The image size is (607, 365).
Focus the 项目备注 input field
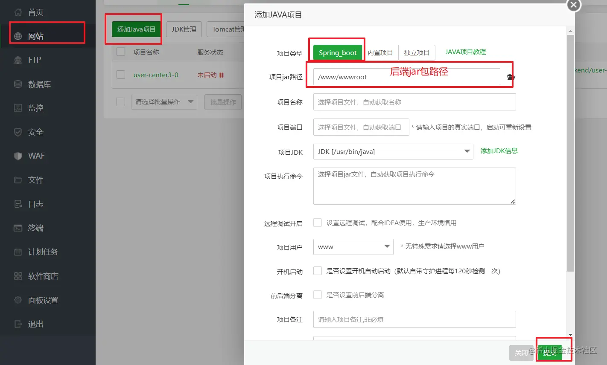414,319
